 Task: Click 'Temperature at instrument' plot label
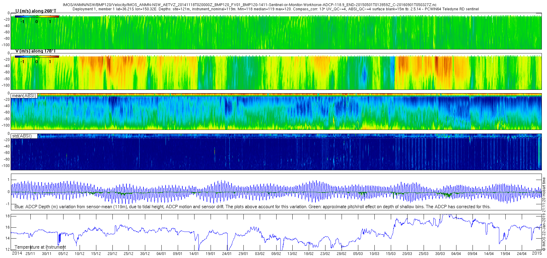pos(40,247)
